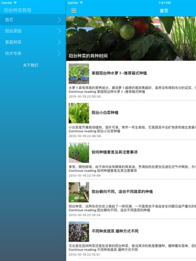Viewport: 196px width, 261px height.
Task: Expand the 家庭种菜 chevron arrow
Action: click(59, 42)
